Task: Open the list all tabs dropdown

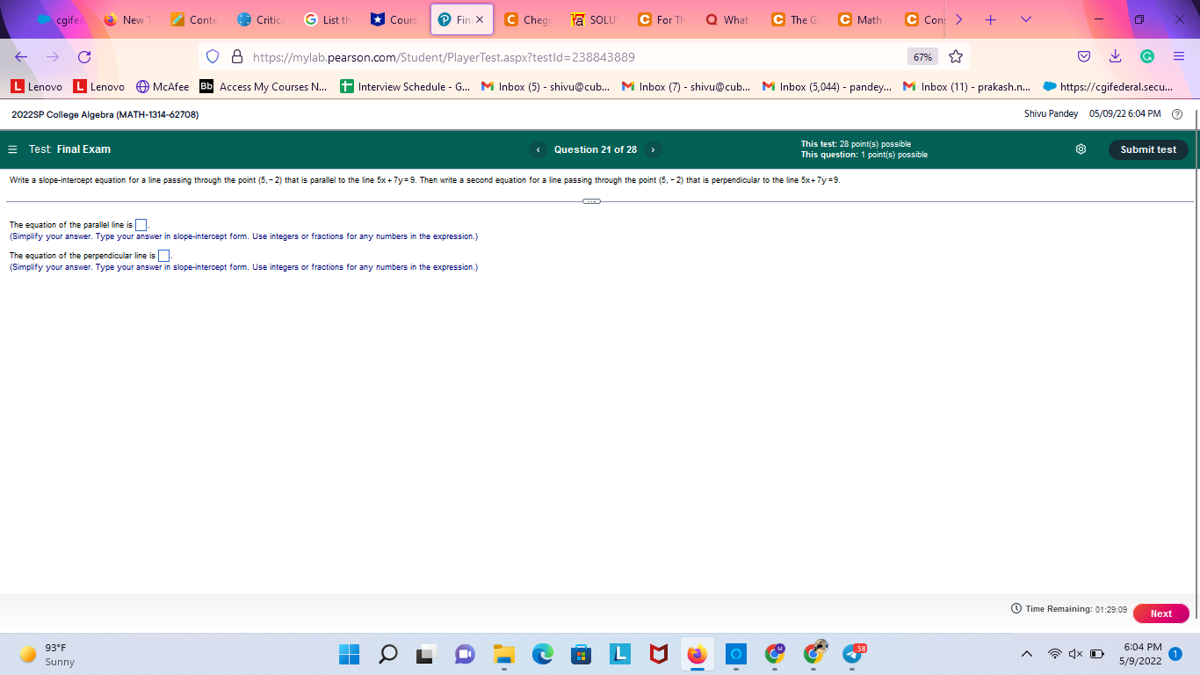Action: (1025, 19)
